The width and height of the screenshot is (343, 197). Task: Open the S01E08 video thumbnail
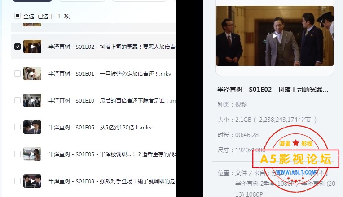click(32, 180)
